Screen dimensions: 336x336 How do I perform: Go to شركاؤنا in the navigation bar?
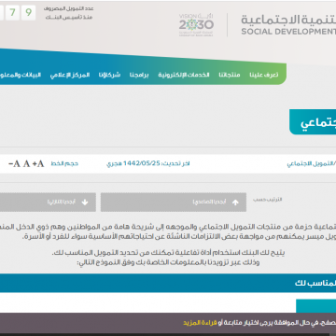[x=109, y=75]
